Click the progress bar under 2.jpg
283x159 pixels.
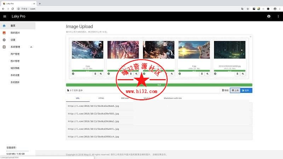[87, 71]
